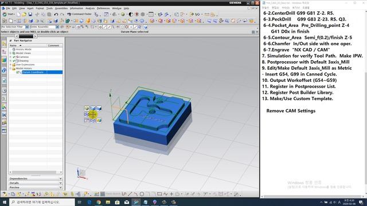Click the New file icon
Screen dimensions: 367x206
18,14
